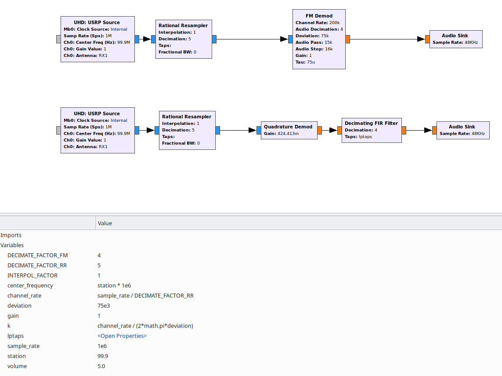Click the orange output port of Quadrature Demod
Screen dimensions: 502x376
click(319, 130)
